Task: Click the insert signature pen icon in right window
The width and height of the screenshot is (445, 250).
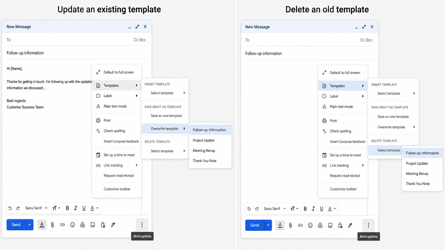Action: (350, 225)
